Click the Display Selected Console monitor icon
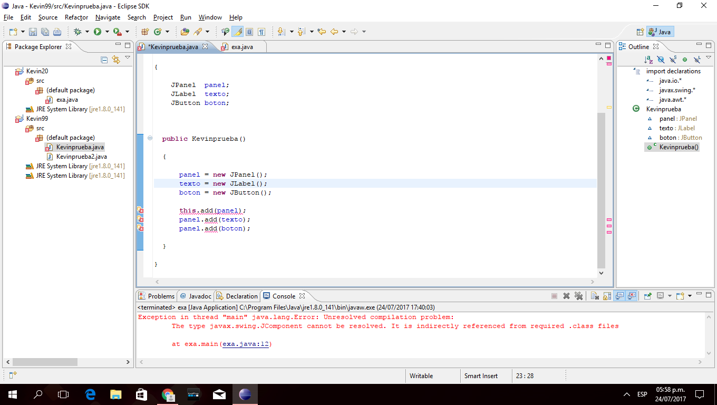 click(660, 296)
